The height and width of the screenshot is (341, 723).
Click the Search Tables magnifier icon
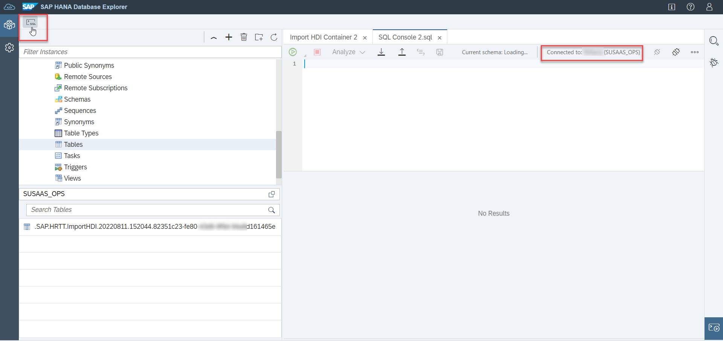272,210
